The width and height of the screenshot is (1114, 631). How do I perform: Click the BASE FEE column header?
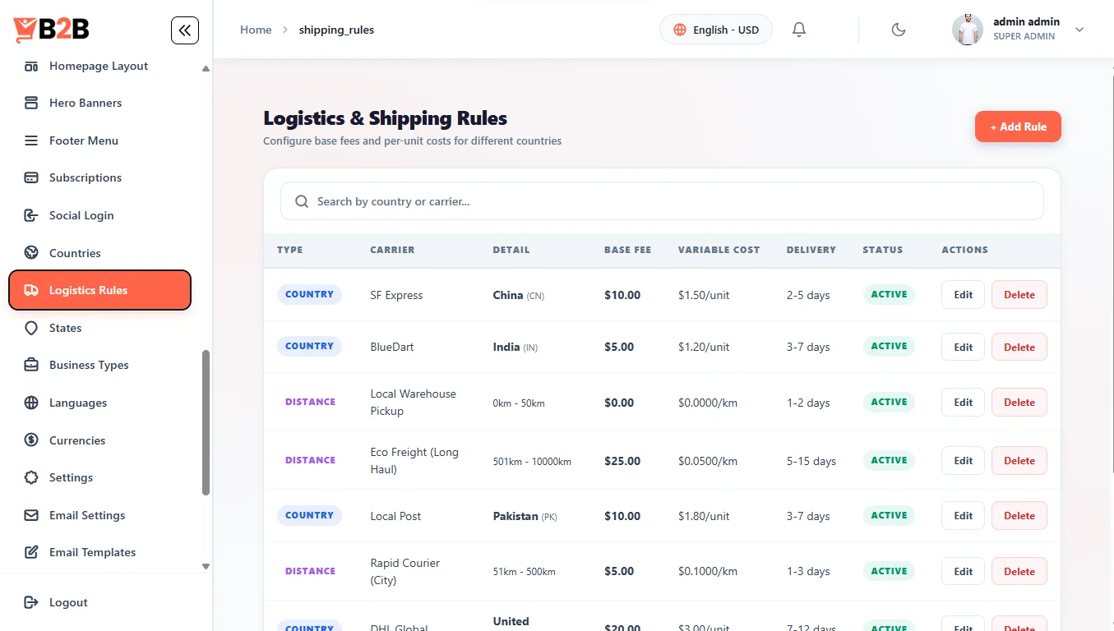point(627,250)
